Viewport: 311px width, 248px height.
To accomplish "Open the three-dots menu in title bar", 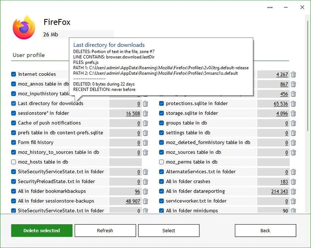I will (x=270, y=8).
